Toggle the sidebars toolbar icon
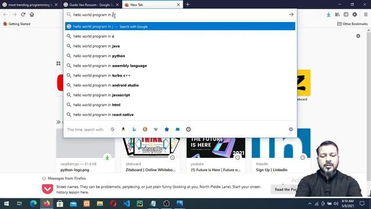 tap(346, 15)
